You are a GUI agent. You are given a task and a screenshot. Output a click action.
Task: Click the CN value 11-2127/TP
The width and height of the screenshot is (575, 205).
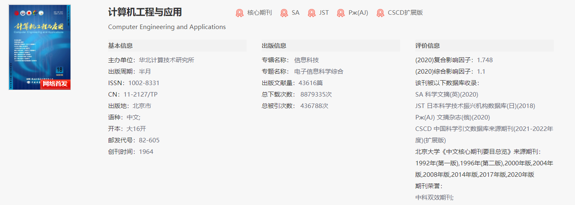[140, 95]
